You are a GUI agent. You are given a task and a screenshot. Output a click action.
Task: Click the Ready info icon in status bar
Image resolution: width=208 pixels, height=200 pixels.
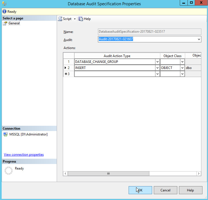(4, 12)
